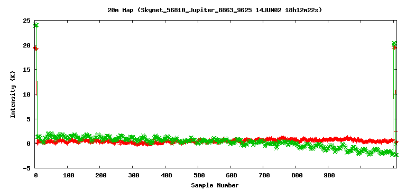The width and height of the screenshot is (406, 190).
Task: Click the red marker near 19 at left edge
Action: (35, 49)
